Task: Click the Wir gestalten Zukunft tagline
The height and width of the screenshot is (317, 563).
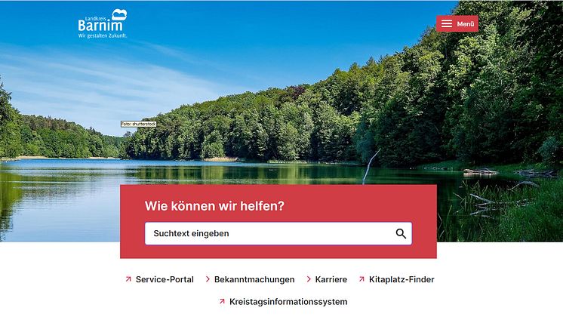Action: pos(103,35)
